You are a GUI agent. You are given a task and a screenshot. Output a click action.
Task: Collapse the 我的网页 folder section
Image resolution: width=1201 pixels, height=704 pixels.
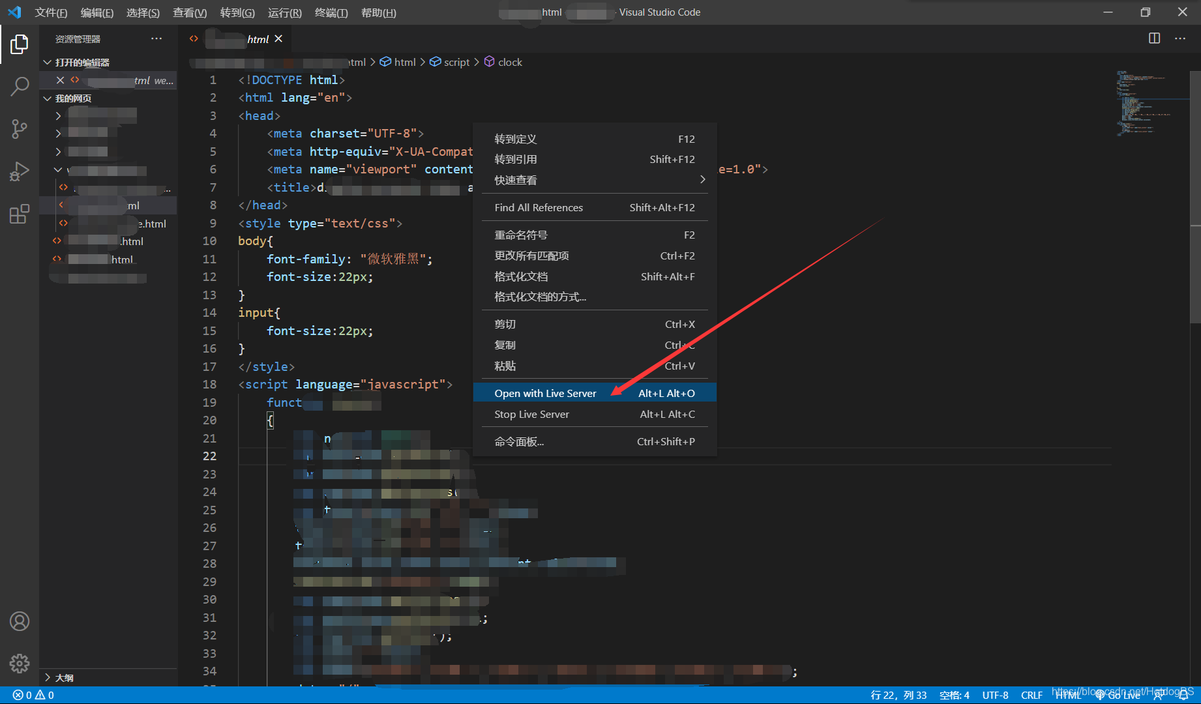pyautogui.click(x=47, y=98)
